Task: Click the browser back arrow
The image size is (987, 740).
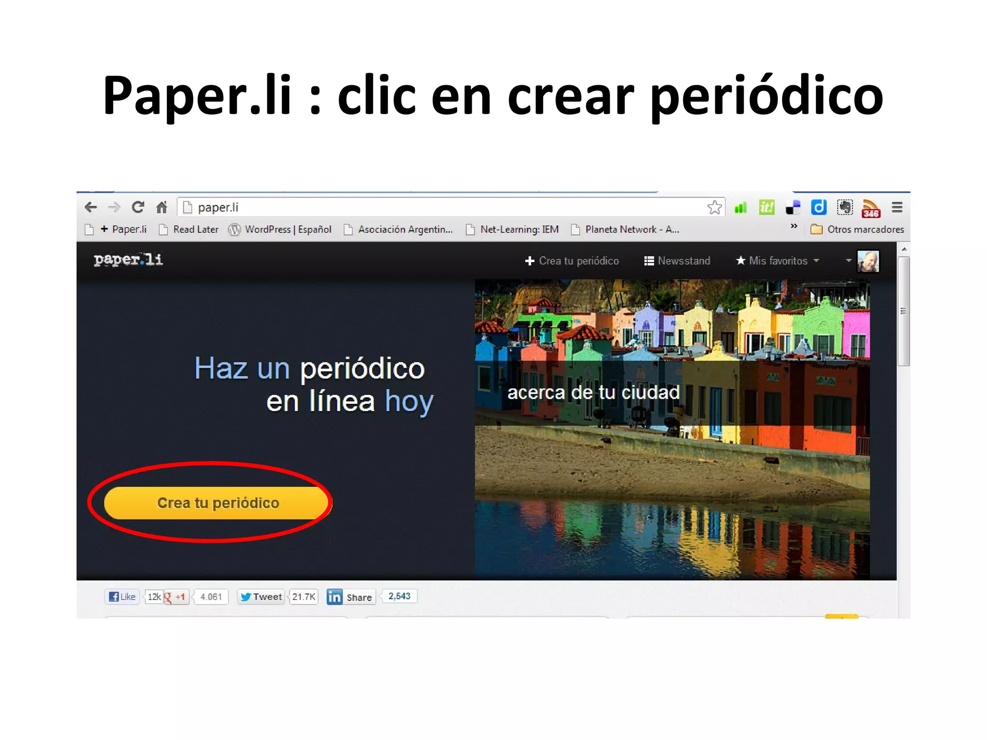Action: pos(91,208)
